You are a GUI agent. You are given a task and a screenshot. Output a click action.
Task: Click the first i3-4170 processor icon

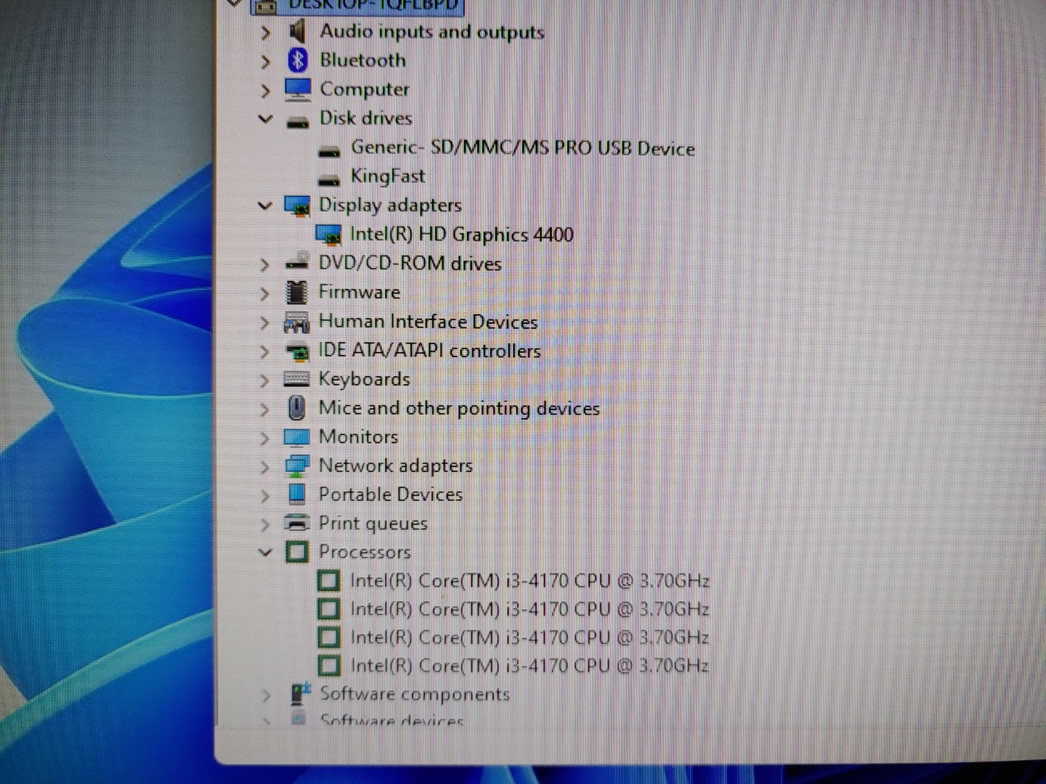pyautogui.click(x=329, y=581)
